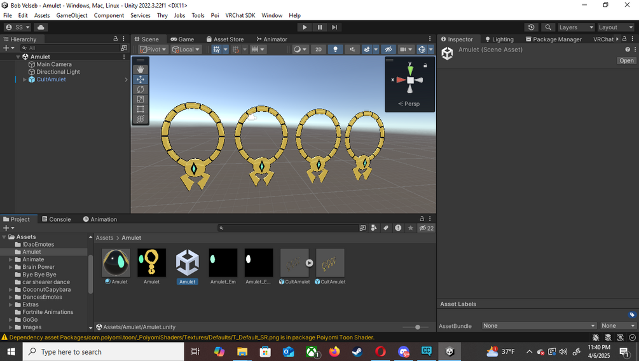Select the Amulet material sphere thumbnail

[116, 262]
